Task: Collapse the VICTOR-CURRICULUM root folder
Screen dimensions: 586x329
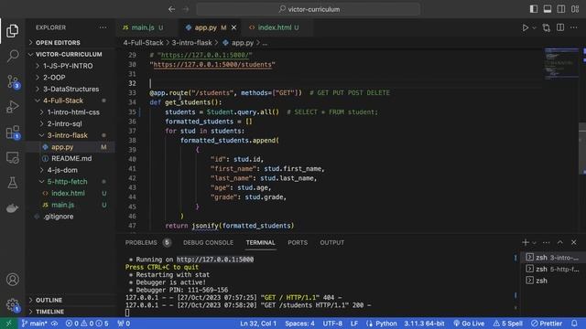Action: (x=71, y=54)
